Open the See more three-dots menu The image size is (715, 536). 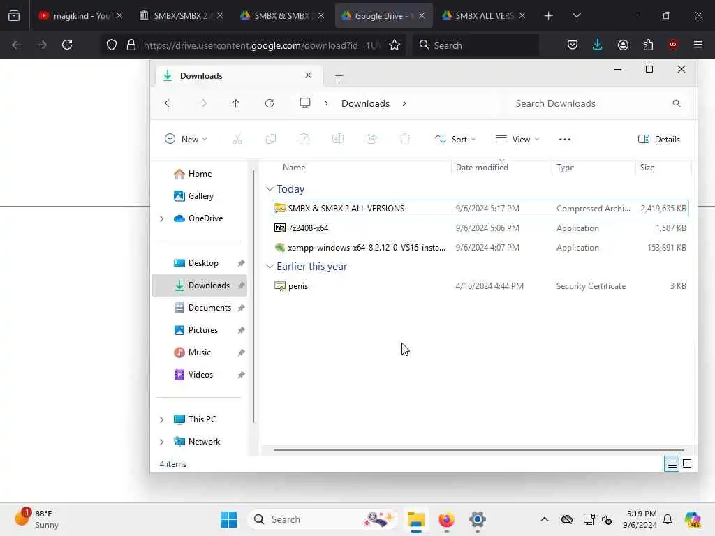click(x=564, y=140)
